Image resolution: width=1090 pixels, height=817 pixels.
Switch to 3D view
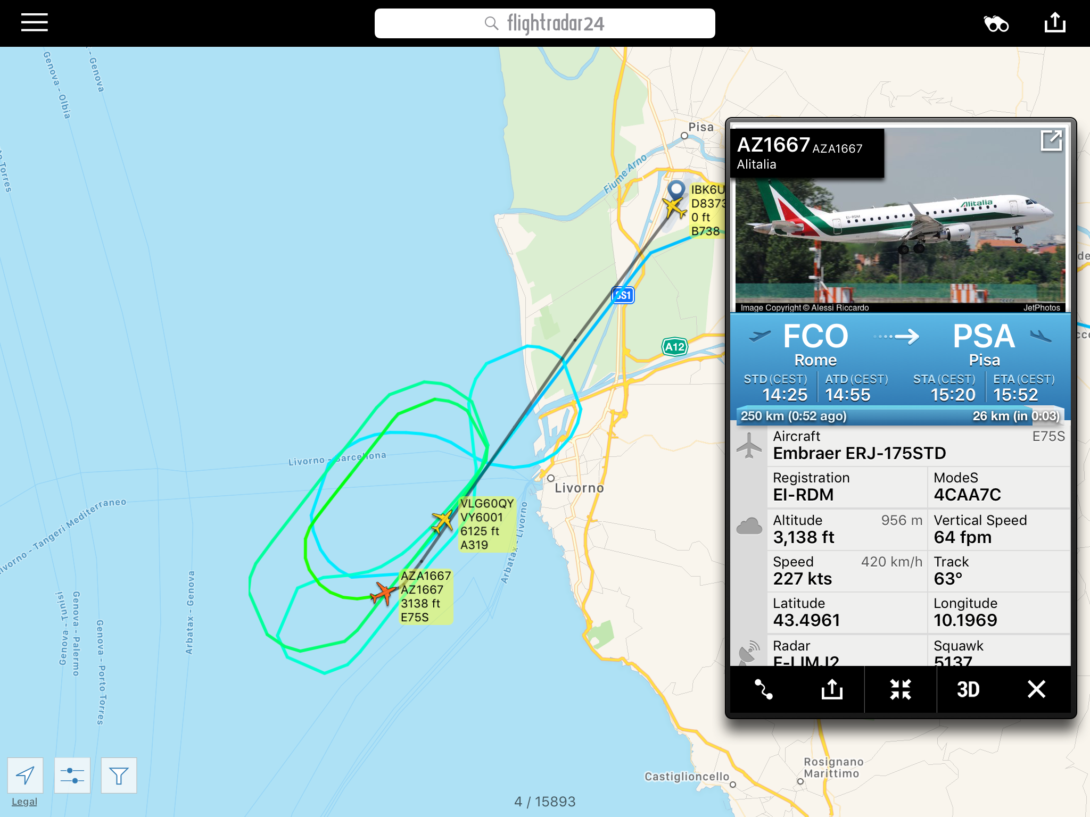[x=968, y=689]
